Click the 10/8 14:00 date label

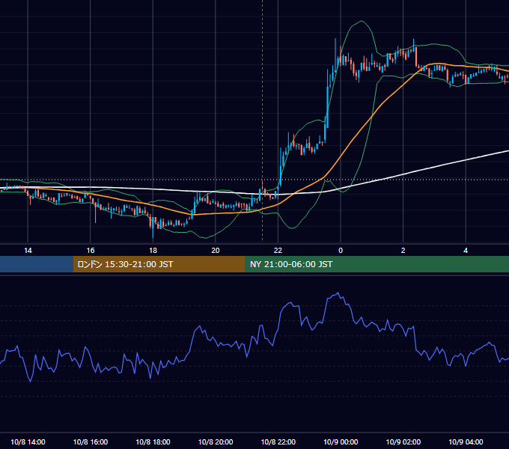pyautogui.click(x=28, y=442)
